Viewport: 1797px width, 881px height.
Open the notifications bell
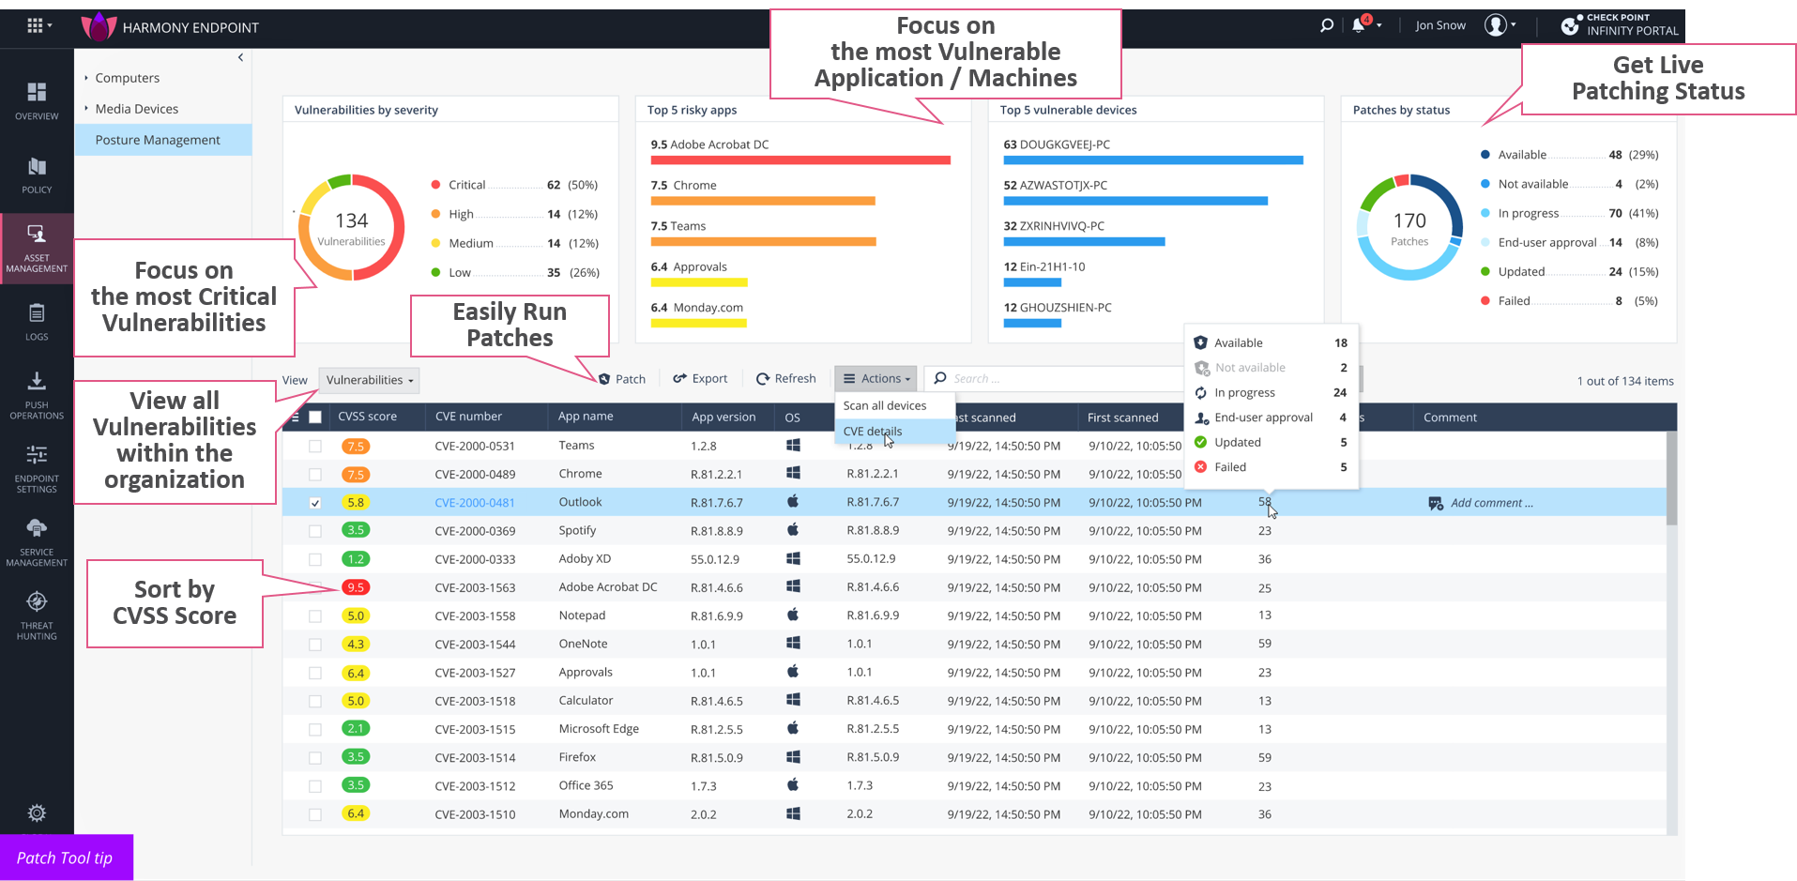[1359, 24]
